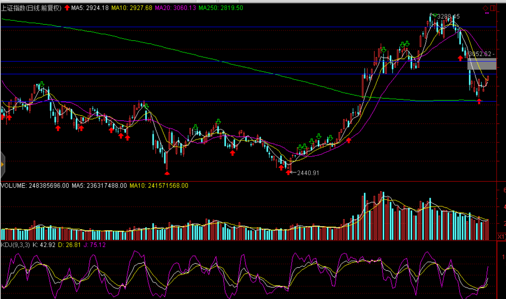
Task: Click the 上证指数(日线.前复权) chart title
Action: [31, 8]
